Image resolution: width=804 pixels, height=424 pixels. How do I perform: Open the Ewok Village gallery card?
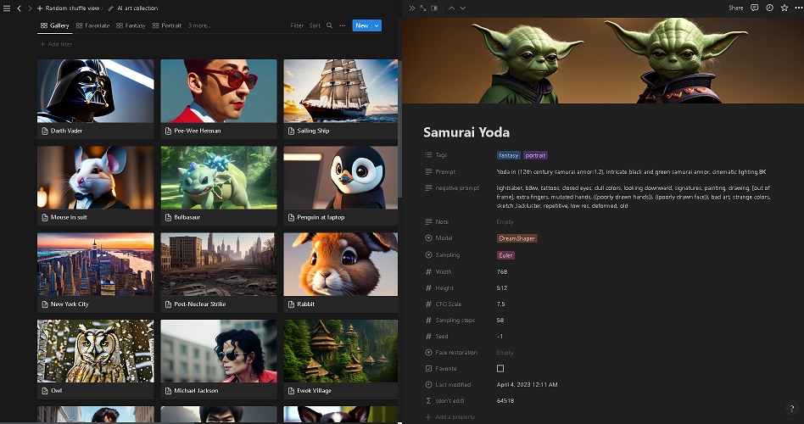(x=340, y=359)
